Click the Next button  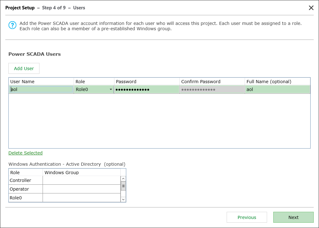(x=293, y=217)
